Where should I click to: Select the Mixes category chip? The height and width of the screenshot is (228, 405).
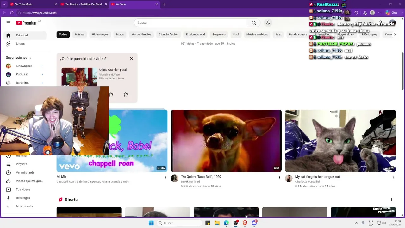point(120,35)
